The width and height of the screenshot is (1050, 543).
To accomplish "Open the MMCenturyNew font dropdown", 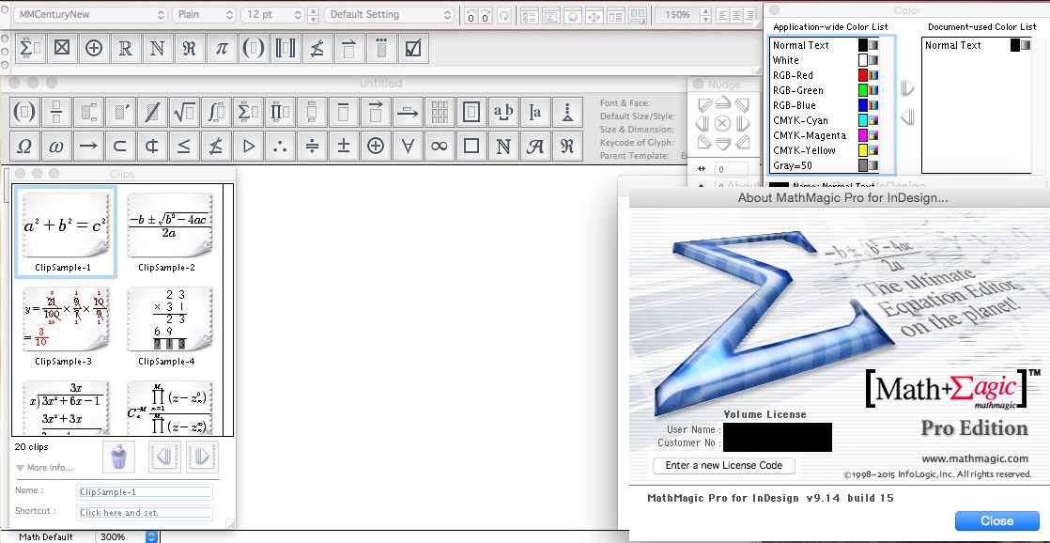I will coord(91,14).
